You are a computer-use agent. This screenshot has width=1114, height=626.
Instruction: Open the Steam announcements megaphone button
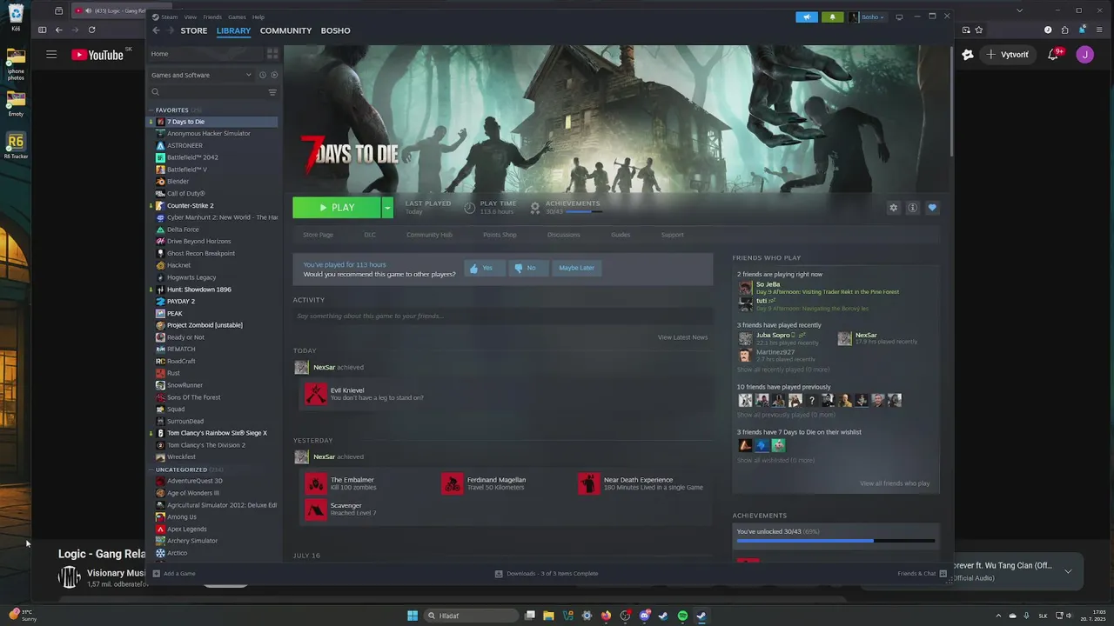[807, 17]
